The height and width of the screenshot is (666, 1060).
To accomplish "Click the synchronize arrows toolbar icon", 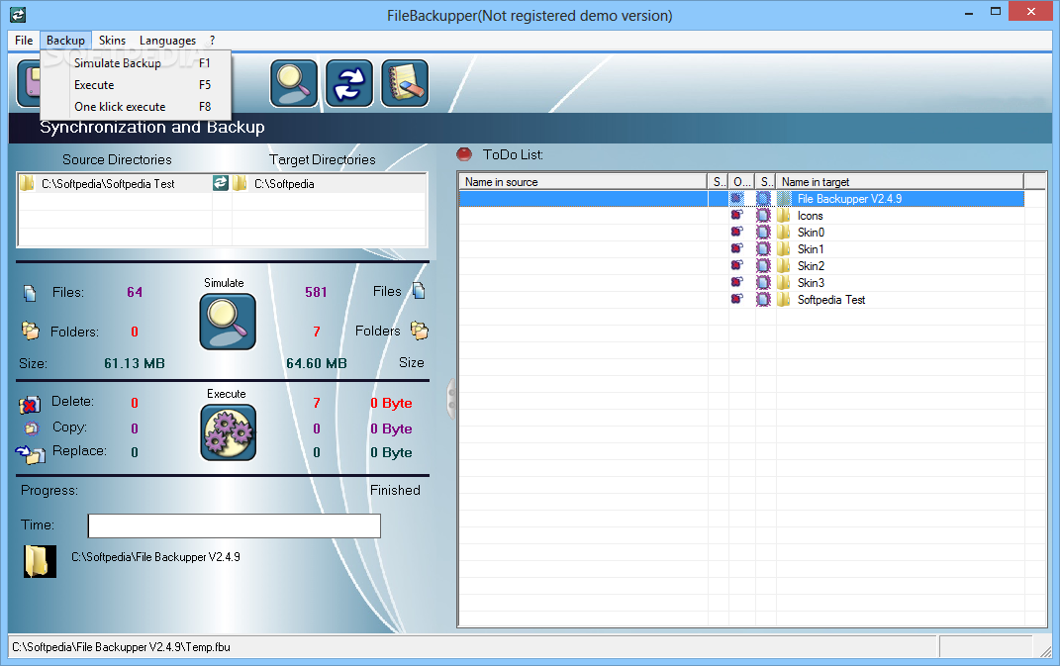I will click(349, 83).
